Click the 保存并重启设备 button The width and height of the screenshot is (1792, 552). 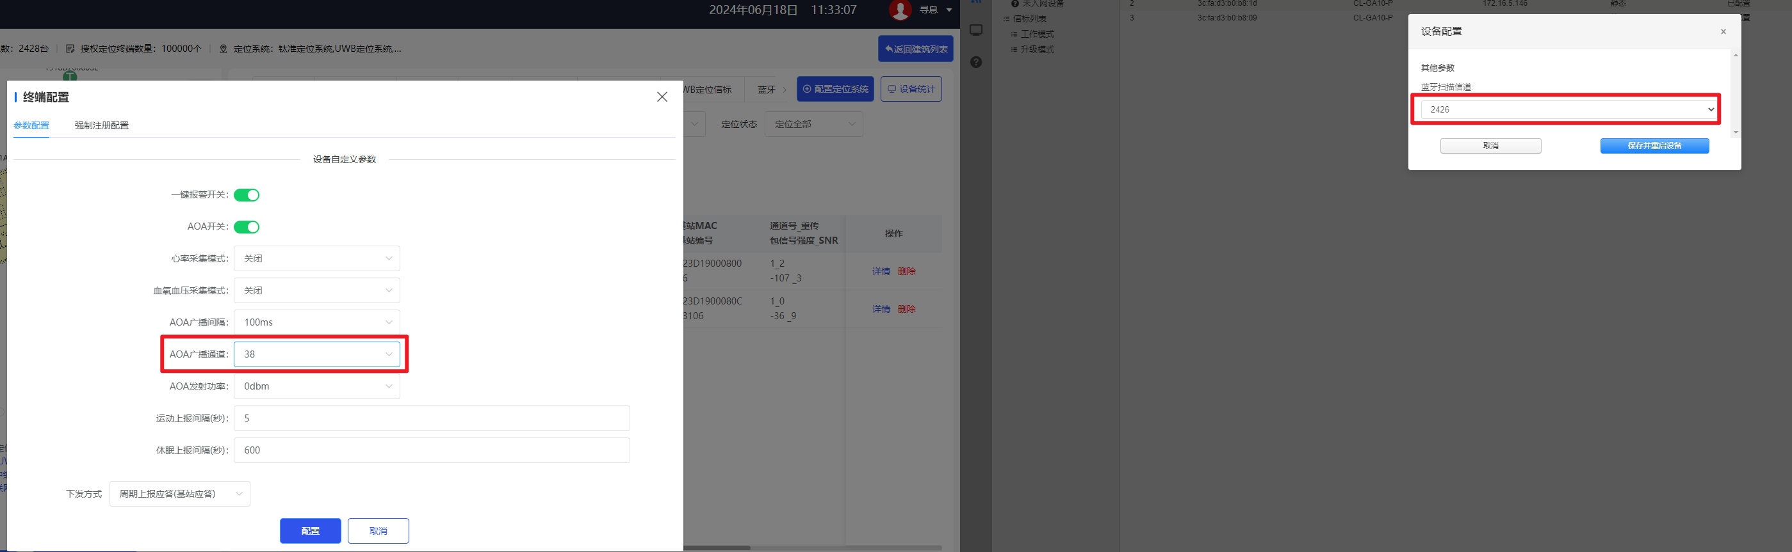[x=1655, y=146]
